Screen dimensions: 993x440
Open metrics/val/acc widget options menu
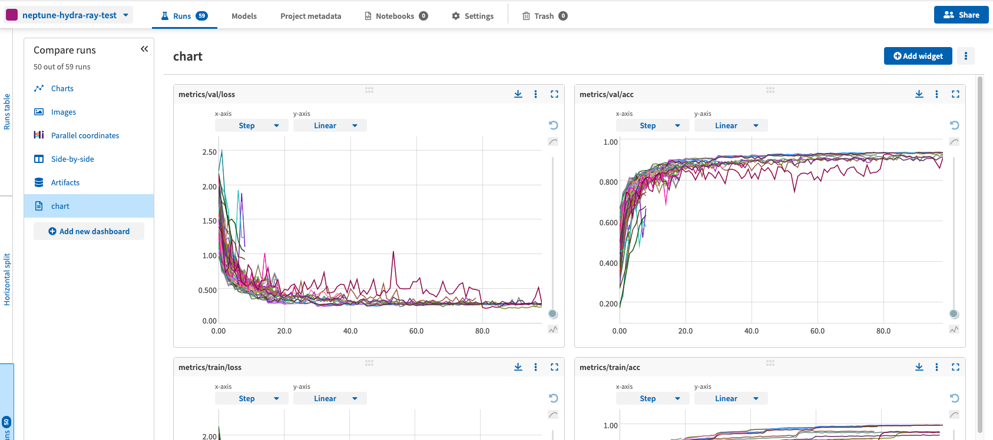[936, 94]
